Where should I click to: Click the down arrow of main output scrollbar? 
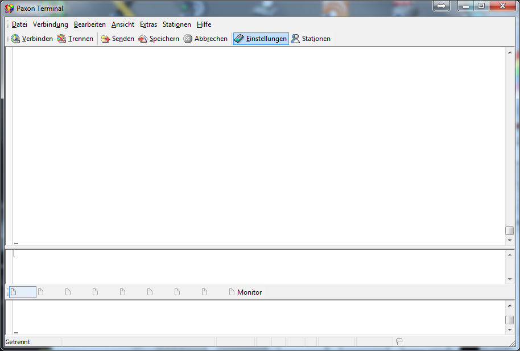[x=510, y=241]
